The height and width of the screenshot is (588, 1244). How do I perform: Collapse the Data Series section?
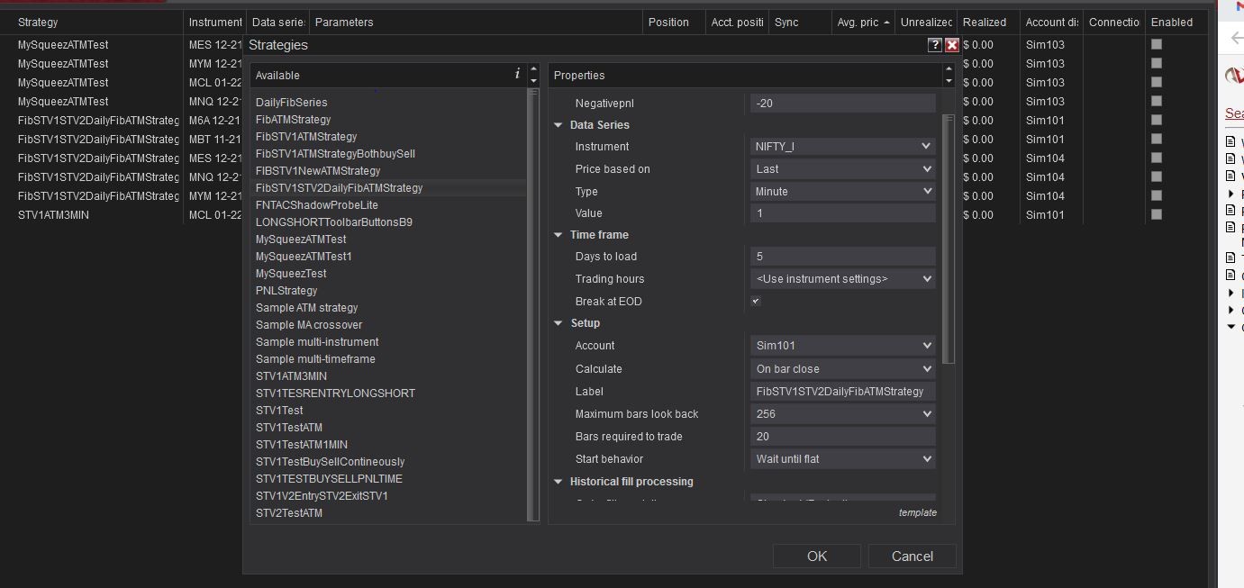tap(558, 125)
